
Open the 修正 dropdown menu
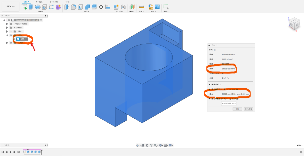pos(87,11)
